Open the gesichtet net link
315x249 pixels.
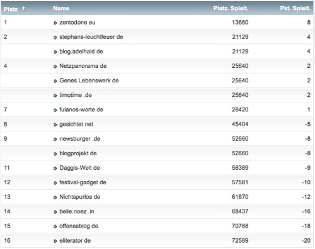click(x=76, y=124)
